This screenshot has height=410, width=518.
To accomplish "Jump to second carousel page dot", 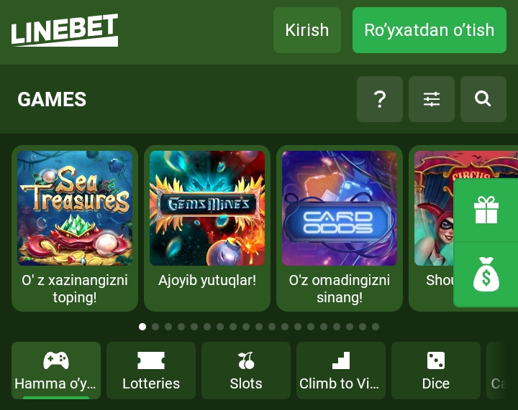I will point(155,327).
